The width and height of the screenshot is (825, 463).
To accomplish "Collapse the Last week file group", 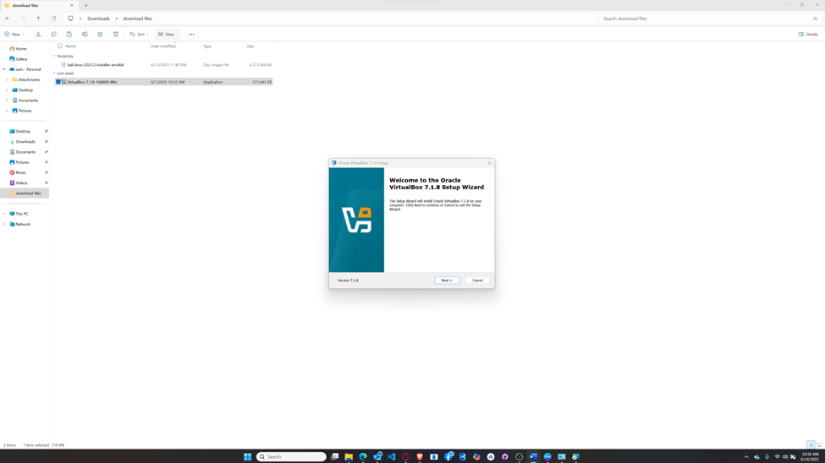I will point(54,73).
